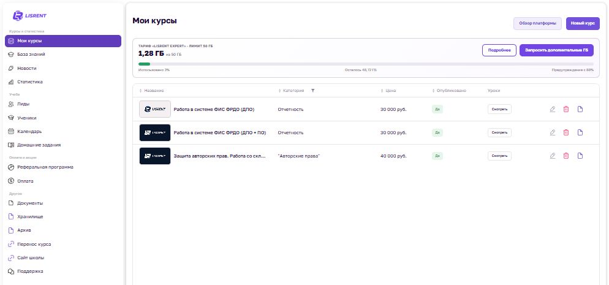Click Смотреть for Защита авторских прав lessons
This screenshot has width=609, height=285.
click(499, 156)
